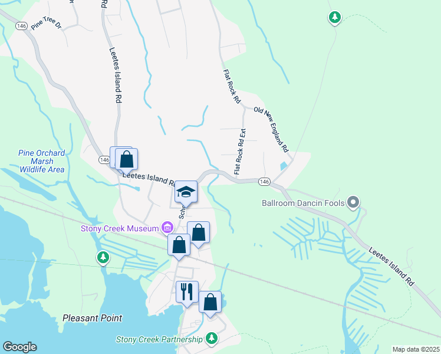Click the Pine Orchard Marsh Wildlife Area label
441x354 pixels.
[x=42, y=161]
